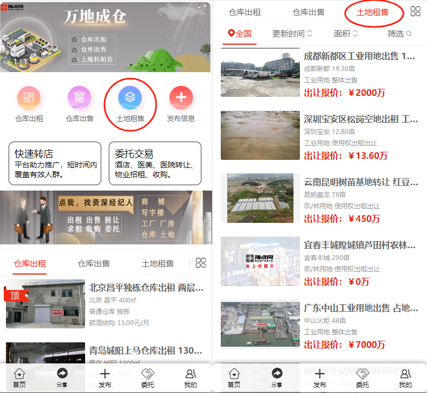Open the blue 土地租售 layers icon
The height and width of the screenshot is (393, 427).
pos(130,98)
